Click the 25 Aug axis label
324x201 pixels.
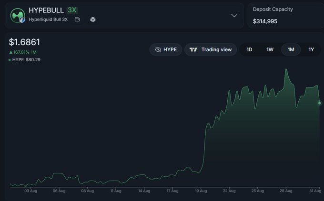[258, 191]
